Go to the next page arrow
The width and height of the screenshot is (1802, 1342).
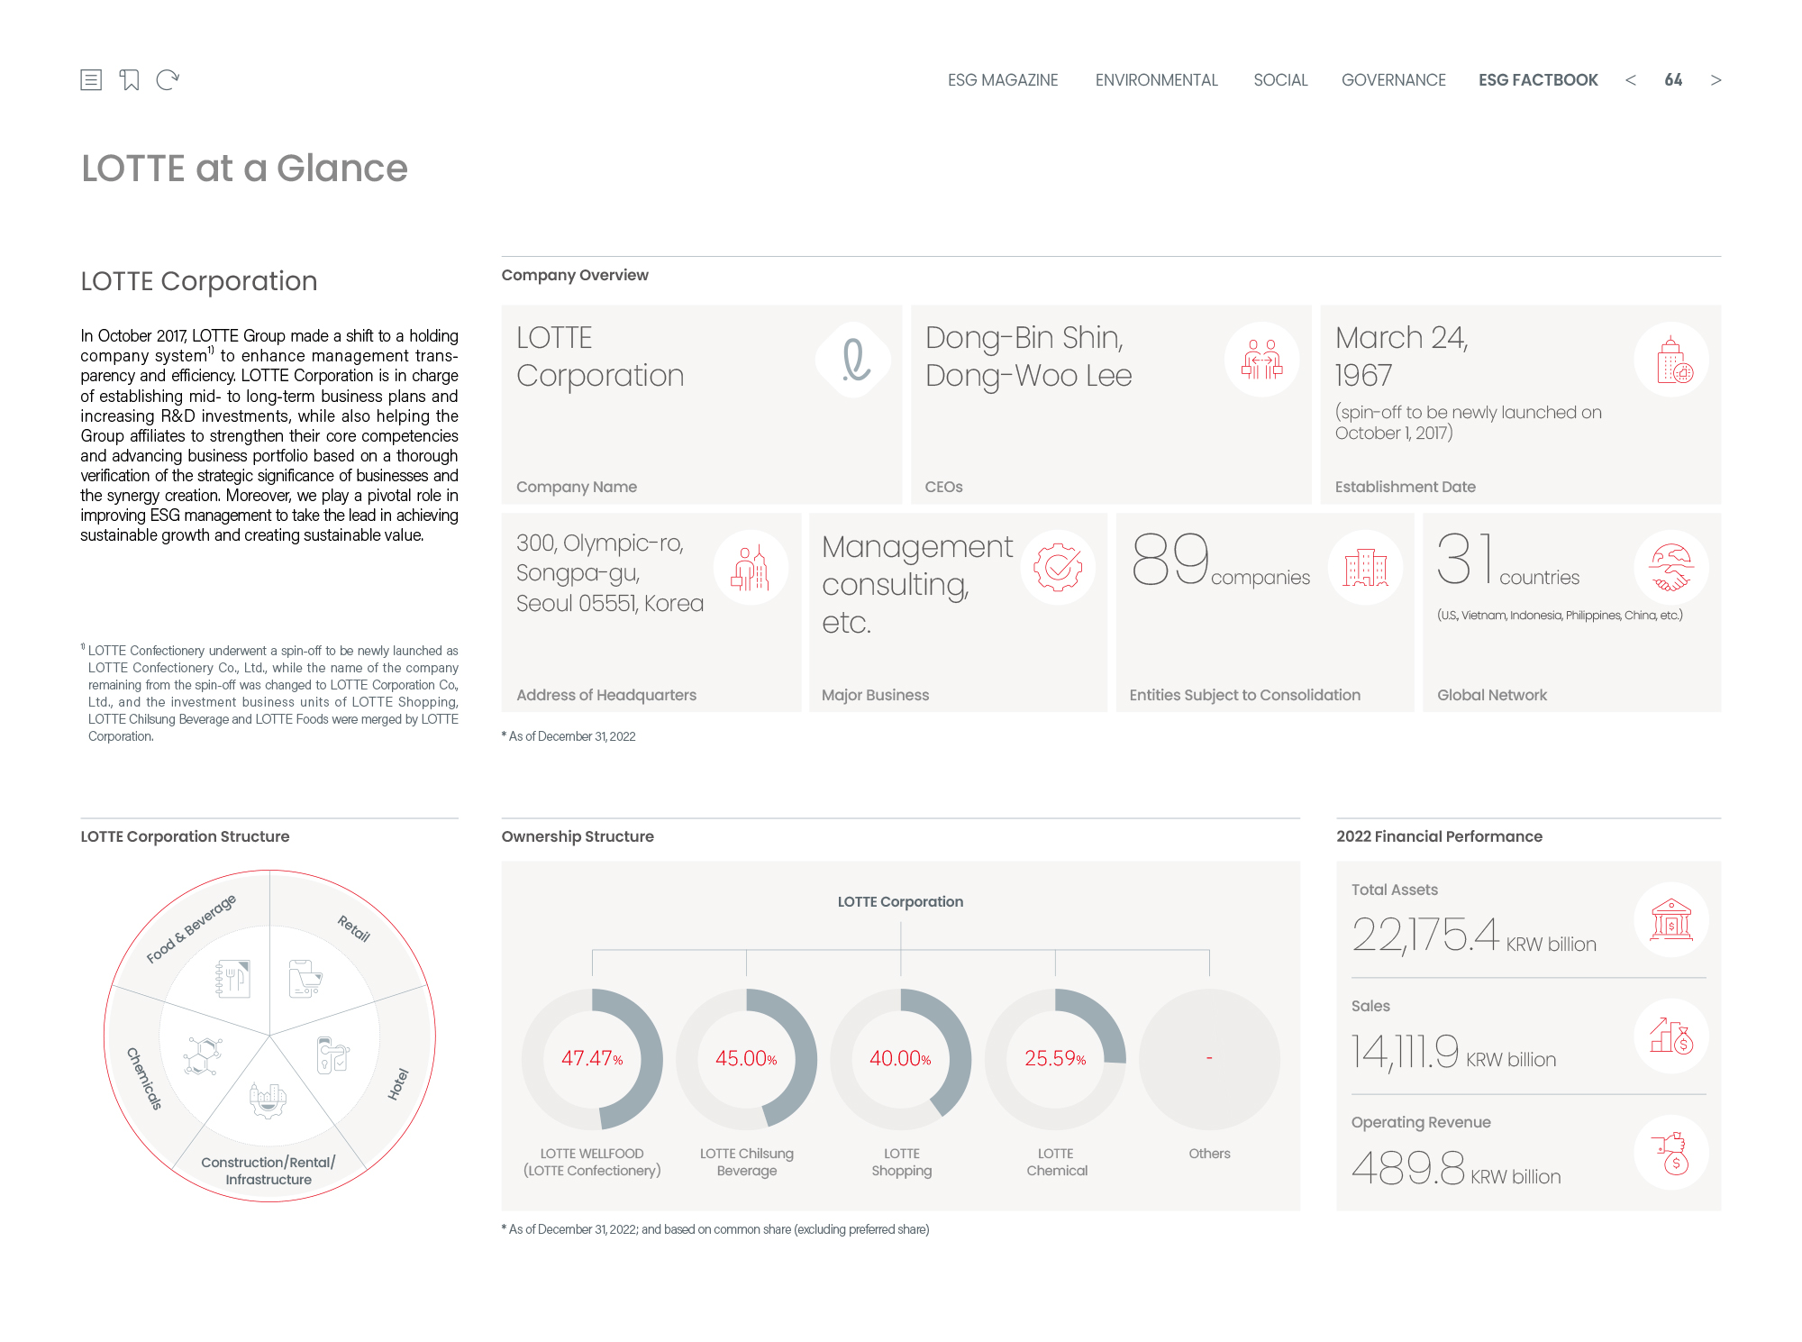[1716, 80]
